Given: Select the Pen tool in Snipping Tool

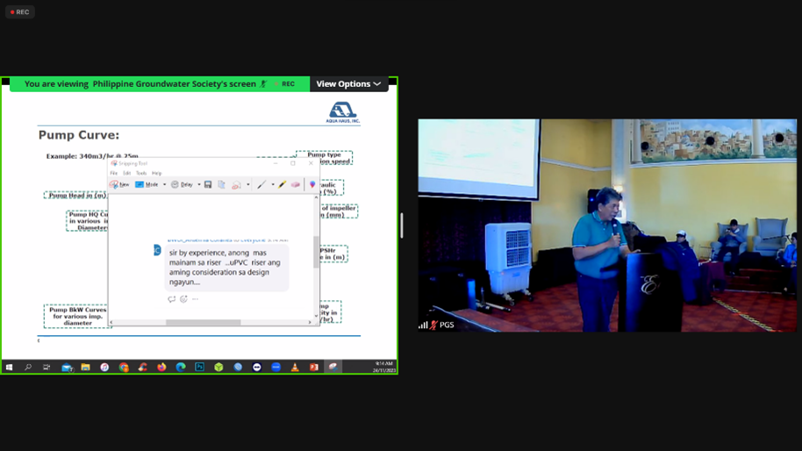Looking at the screenshot, I should coord(261,185).
